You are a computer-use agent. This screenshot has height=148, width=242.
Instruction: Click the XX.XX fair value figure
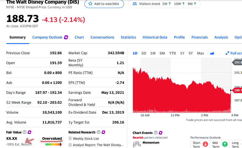tap(12, 138)
